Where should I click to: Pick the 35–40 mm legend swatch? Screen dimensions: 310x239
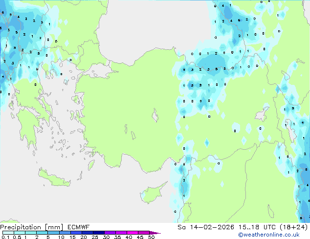click(x=121, y=233)
